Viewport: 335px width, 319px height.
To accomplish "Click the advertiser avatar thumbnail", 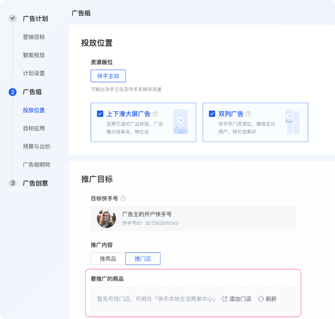I will coord(107,219).
